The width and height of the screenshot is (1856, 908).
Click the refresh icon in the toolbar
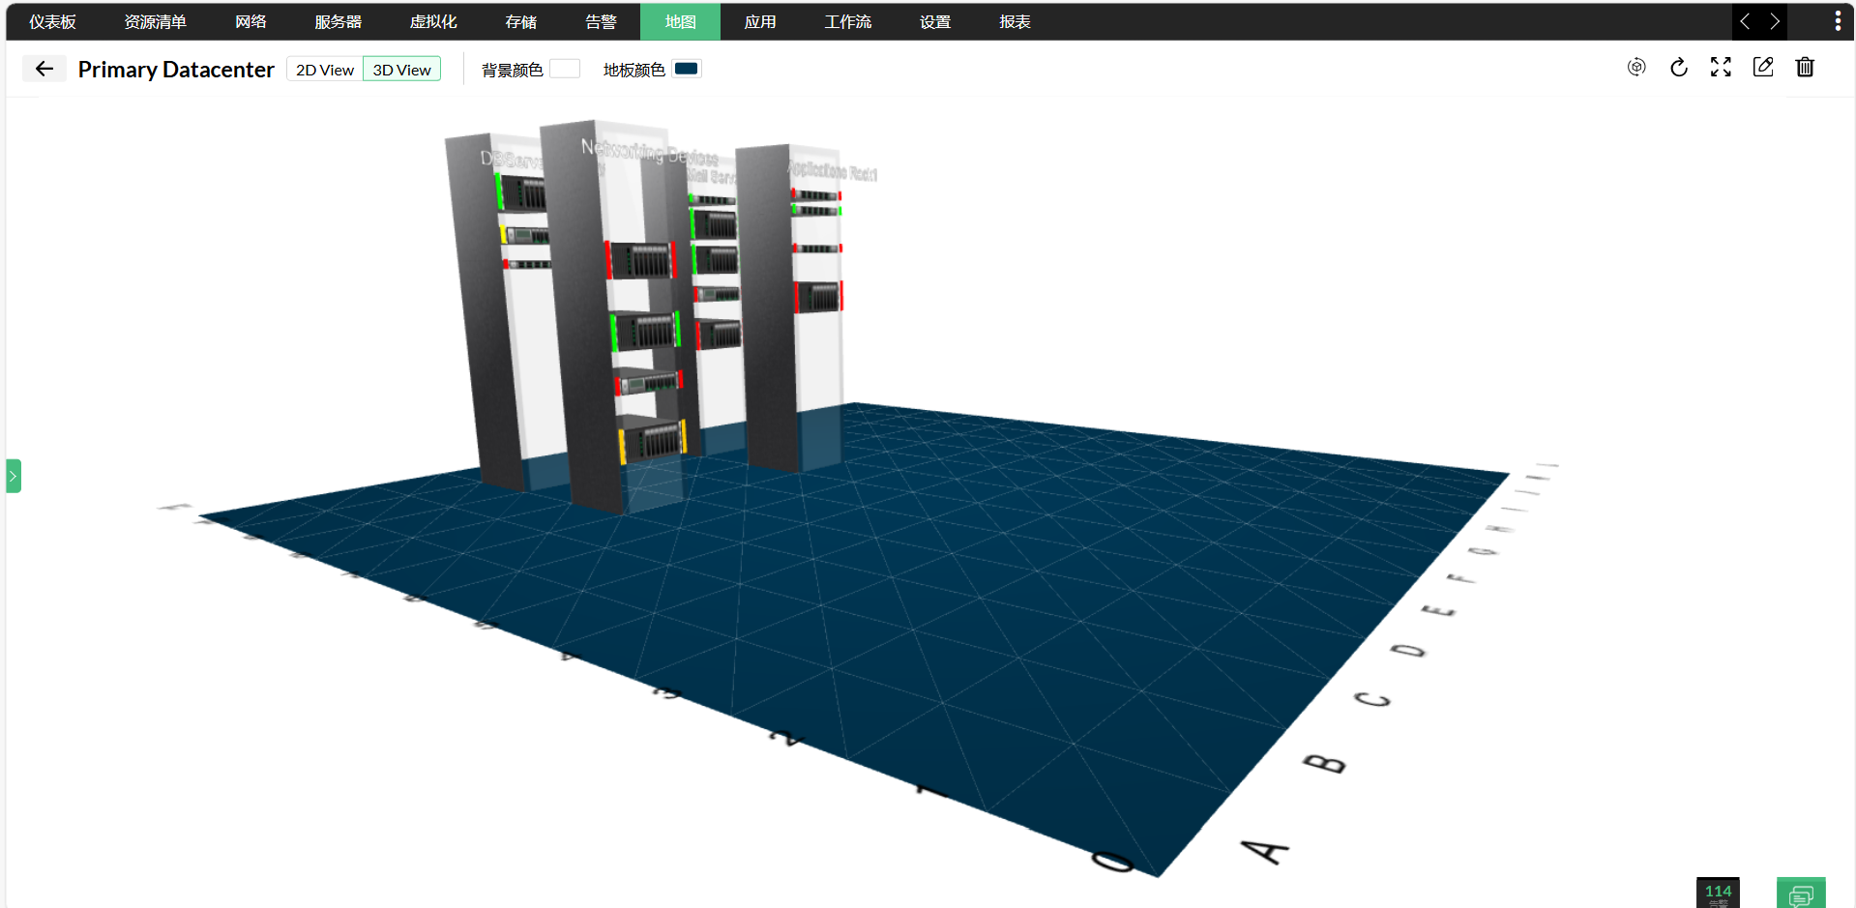[1678, 68]
